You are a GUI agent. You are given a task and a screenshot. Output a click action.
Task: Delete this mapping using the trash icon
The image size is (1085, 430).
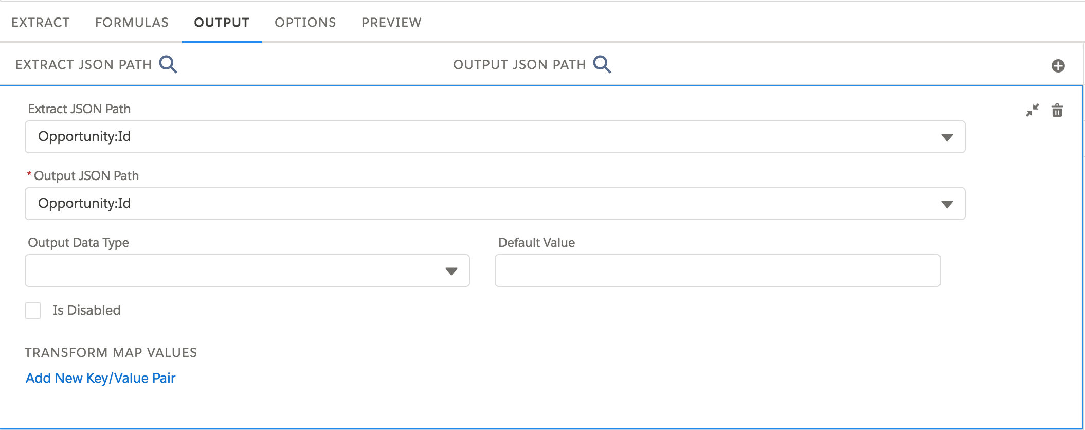[x=1057, y=111]
